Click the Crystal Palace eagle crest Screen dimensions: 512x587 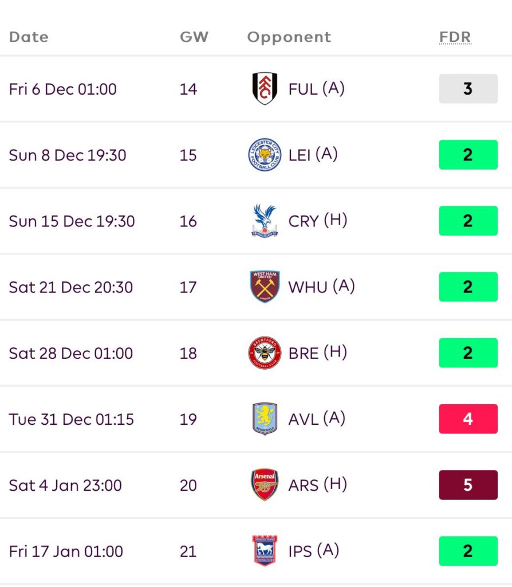point(265,221)
